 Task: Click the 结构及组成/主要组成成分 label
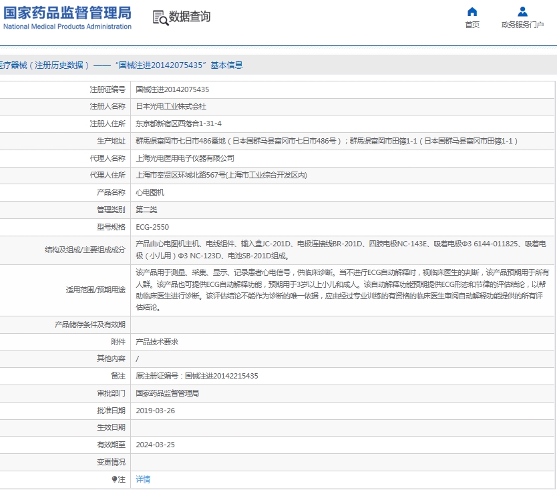pos(85,250)
